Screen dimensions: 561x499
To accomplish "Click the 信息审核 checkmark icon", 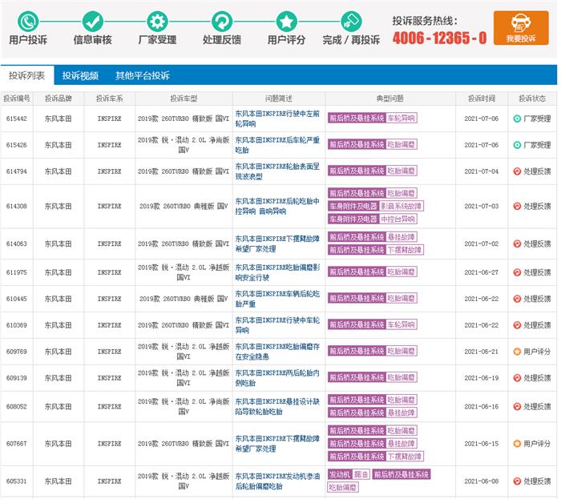I will tap(93, 22).
